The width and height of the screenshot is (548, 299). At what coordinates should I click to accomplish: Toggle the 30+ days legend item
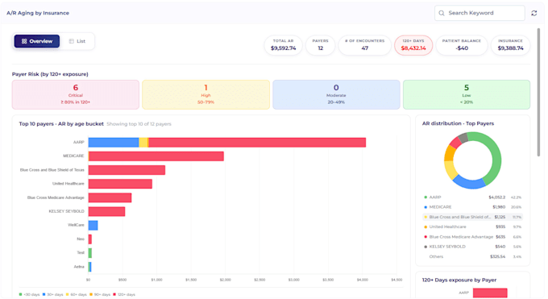(x=52, y=294)
